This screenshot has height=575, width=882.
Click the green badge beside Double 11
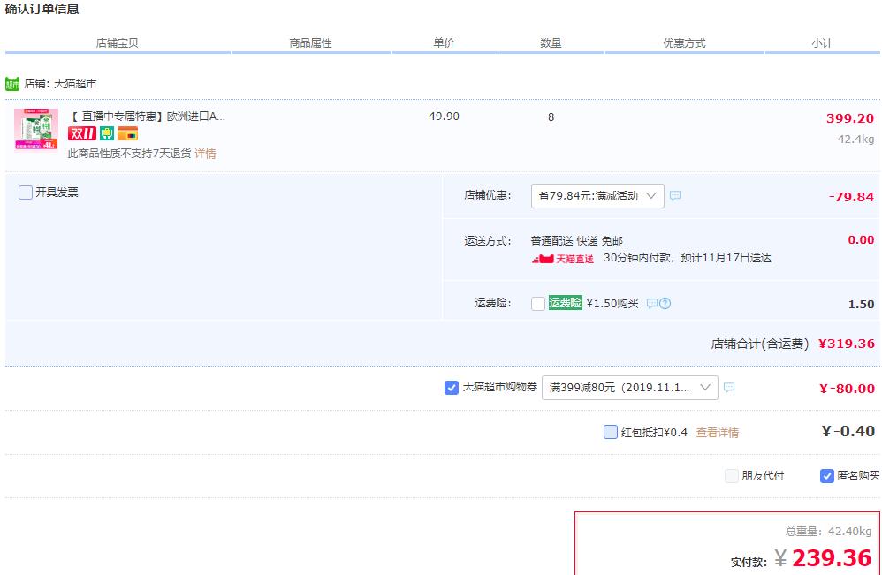(107, 133)
